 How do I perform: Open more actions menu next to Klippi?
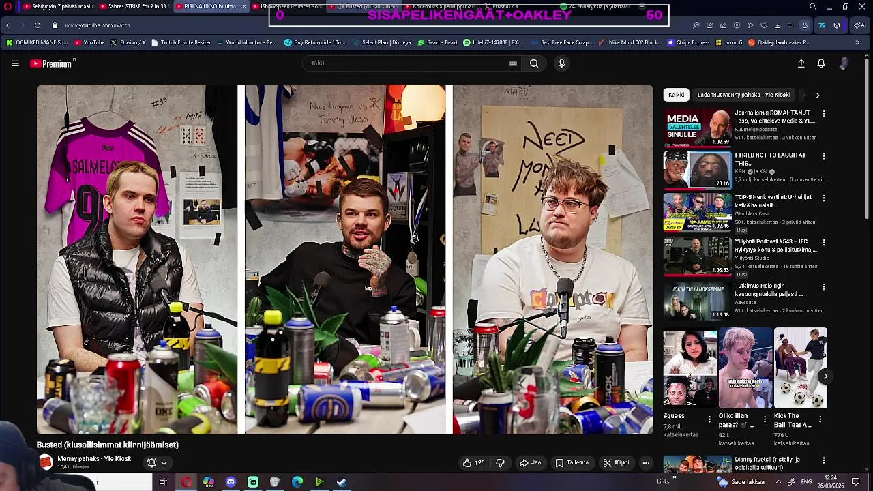point(646,462)
